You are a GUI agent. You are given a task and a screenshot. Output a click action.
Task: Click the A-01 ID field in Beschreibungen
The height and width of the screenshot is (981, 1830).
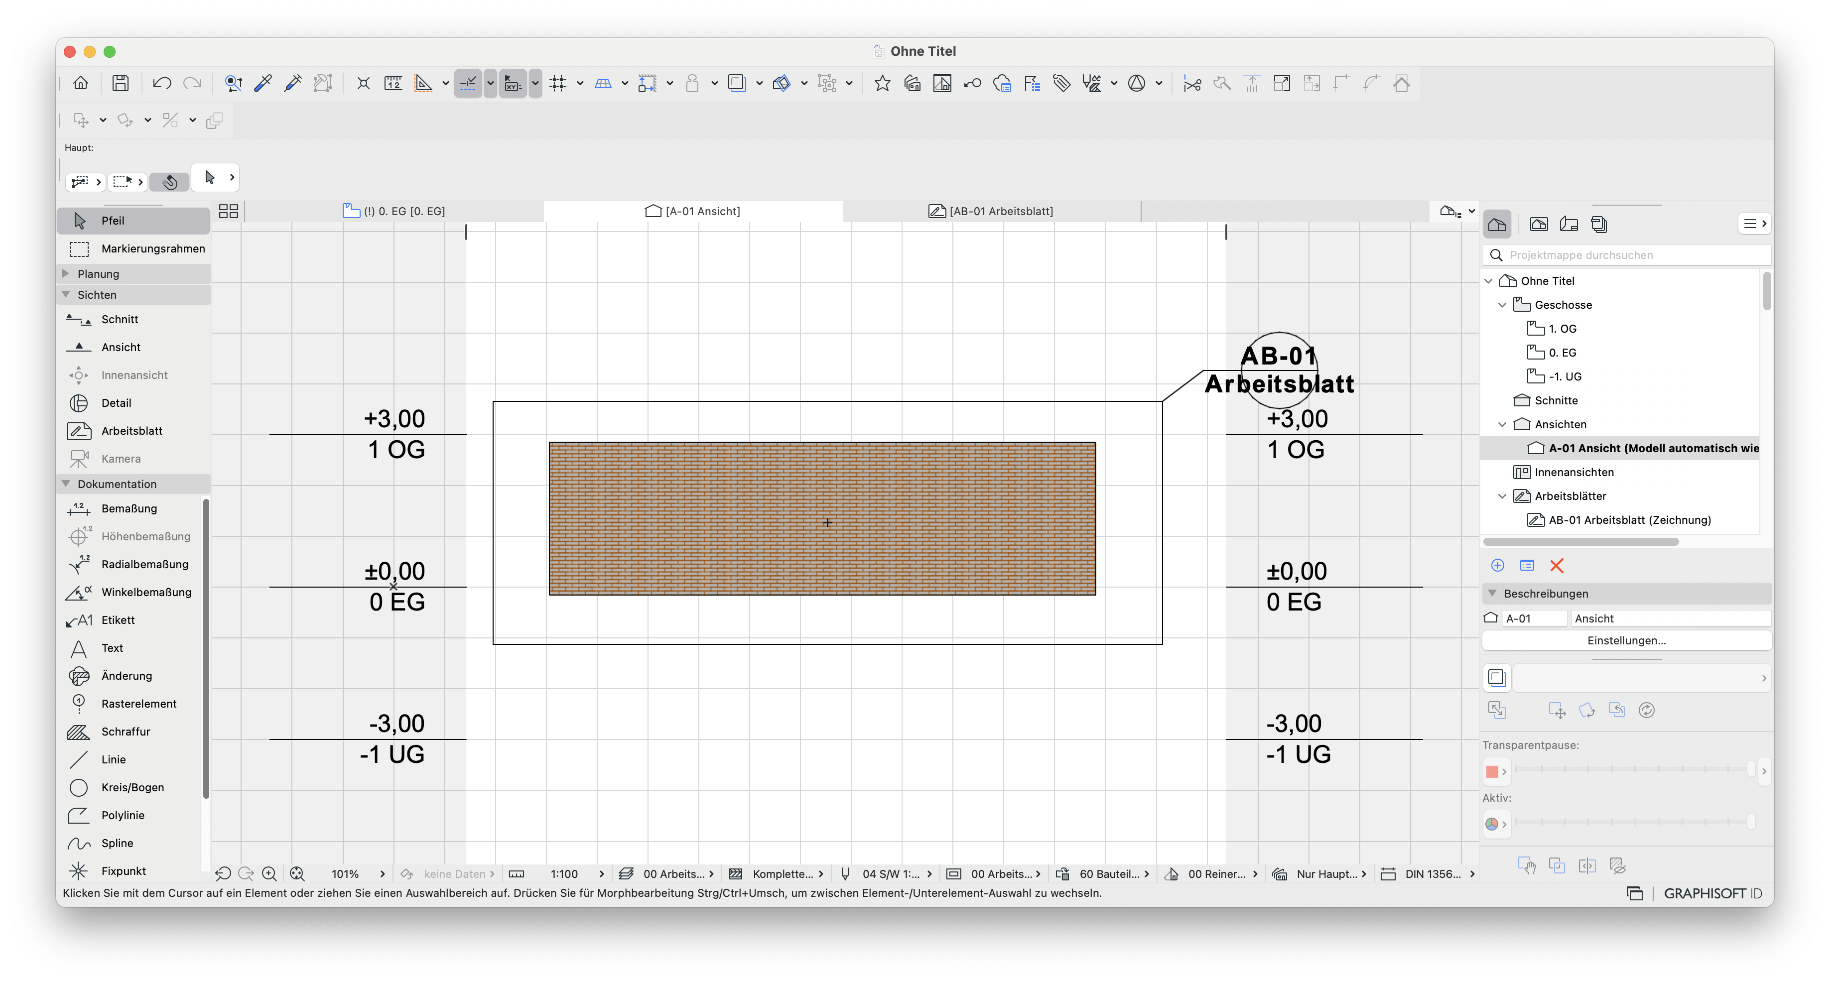click(1534, 618)
